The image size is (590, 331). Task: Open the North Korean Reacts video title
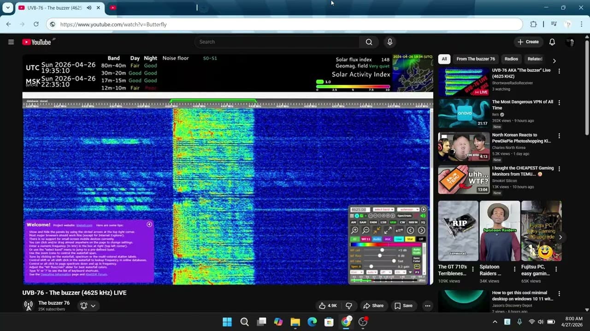tap(521, 138)
